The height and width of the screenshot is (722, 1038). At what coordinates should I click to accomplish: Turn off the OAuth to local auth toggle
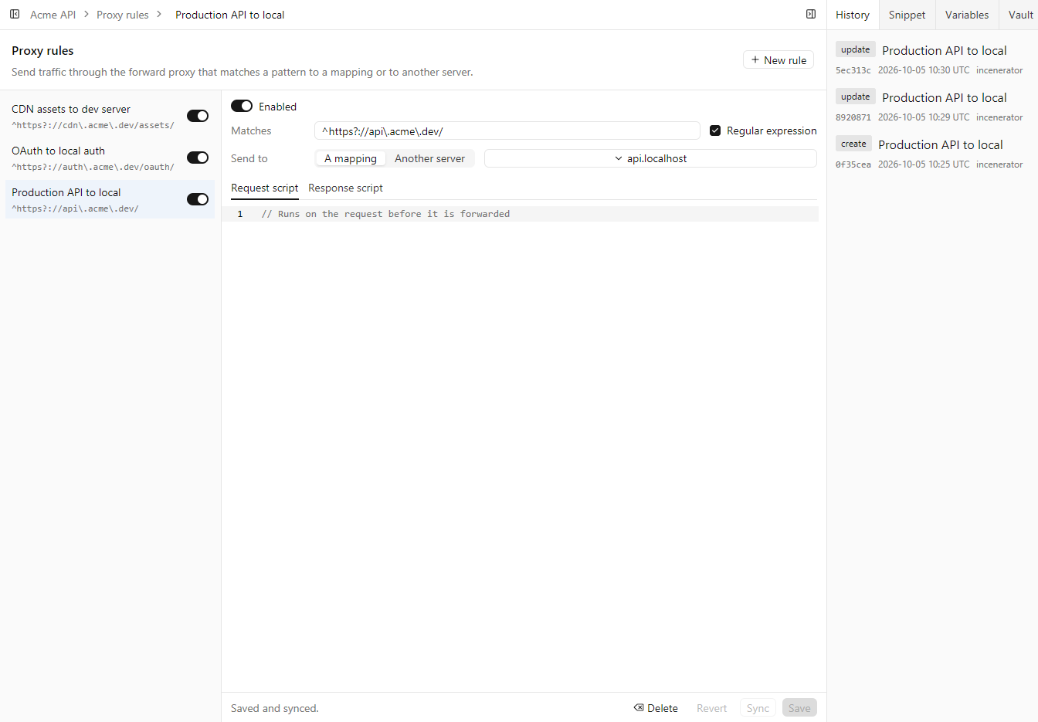pos(198,158)
